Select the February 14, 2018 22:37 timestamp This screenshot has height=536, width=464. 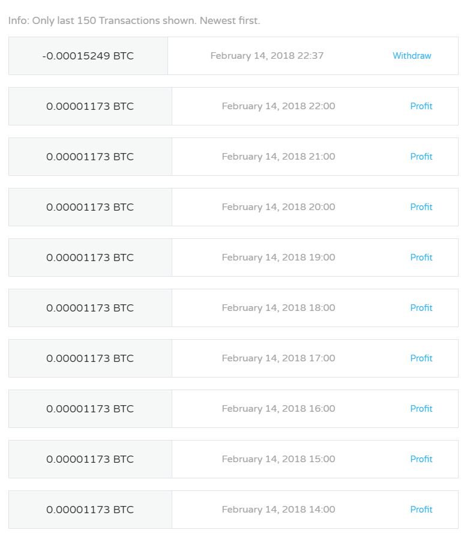pyautogui.click(x=267, y=56)
